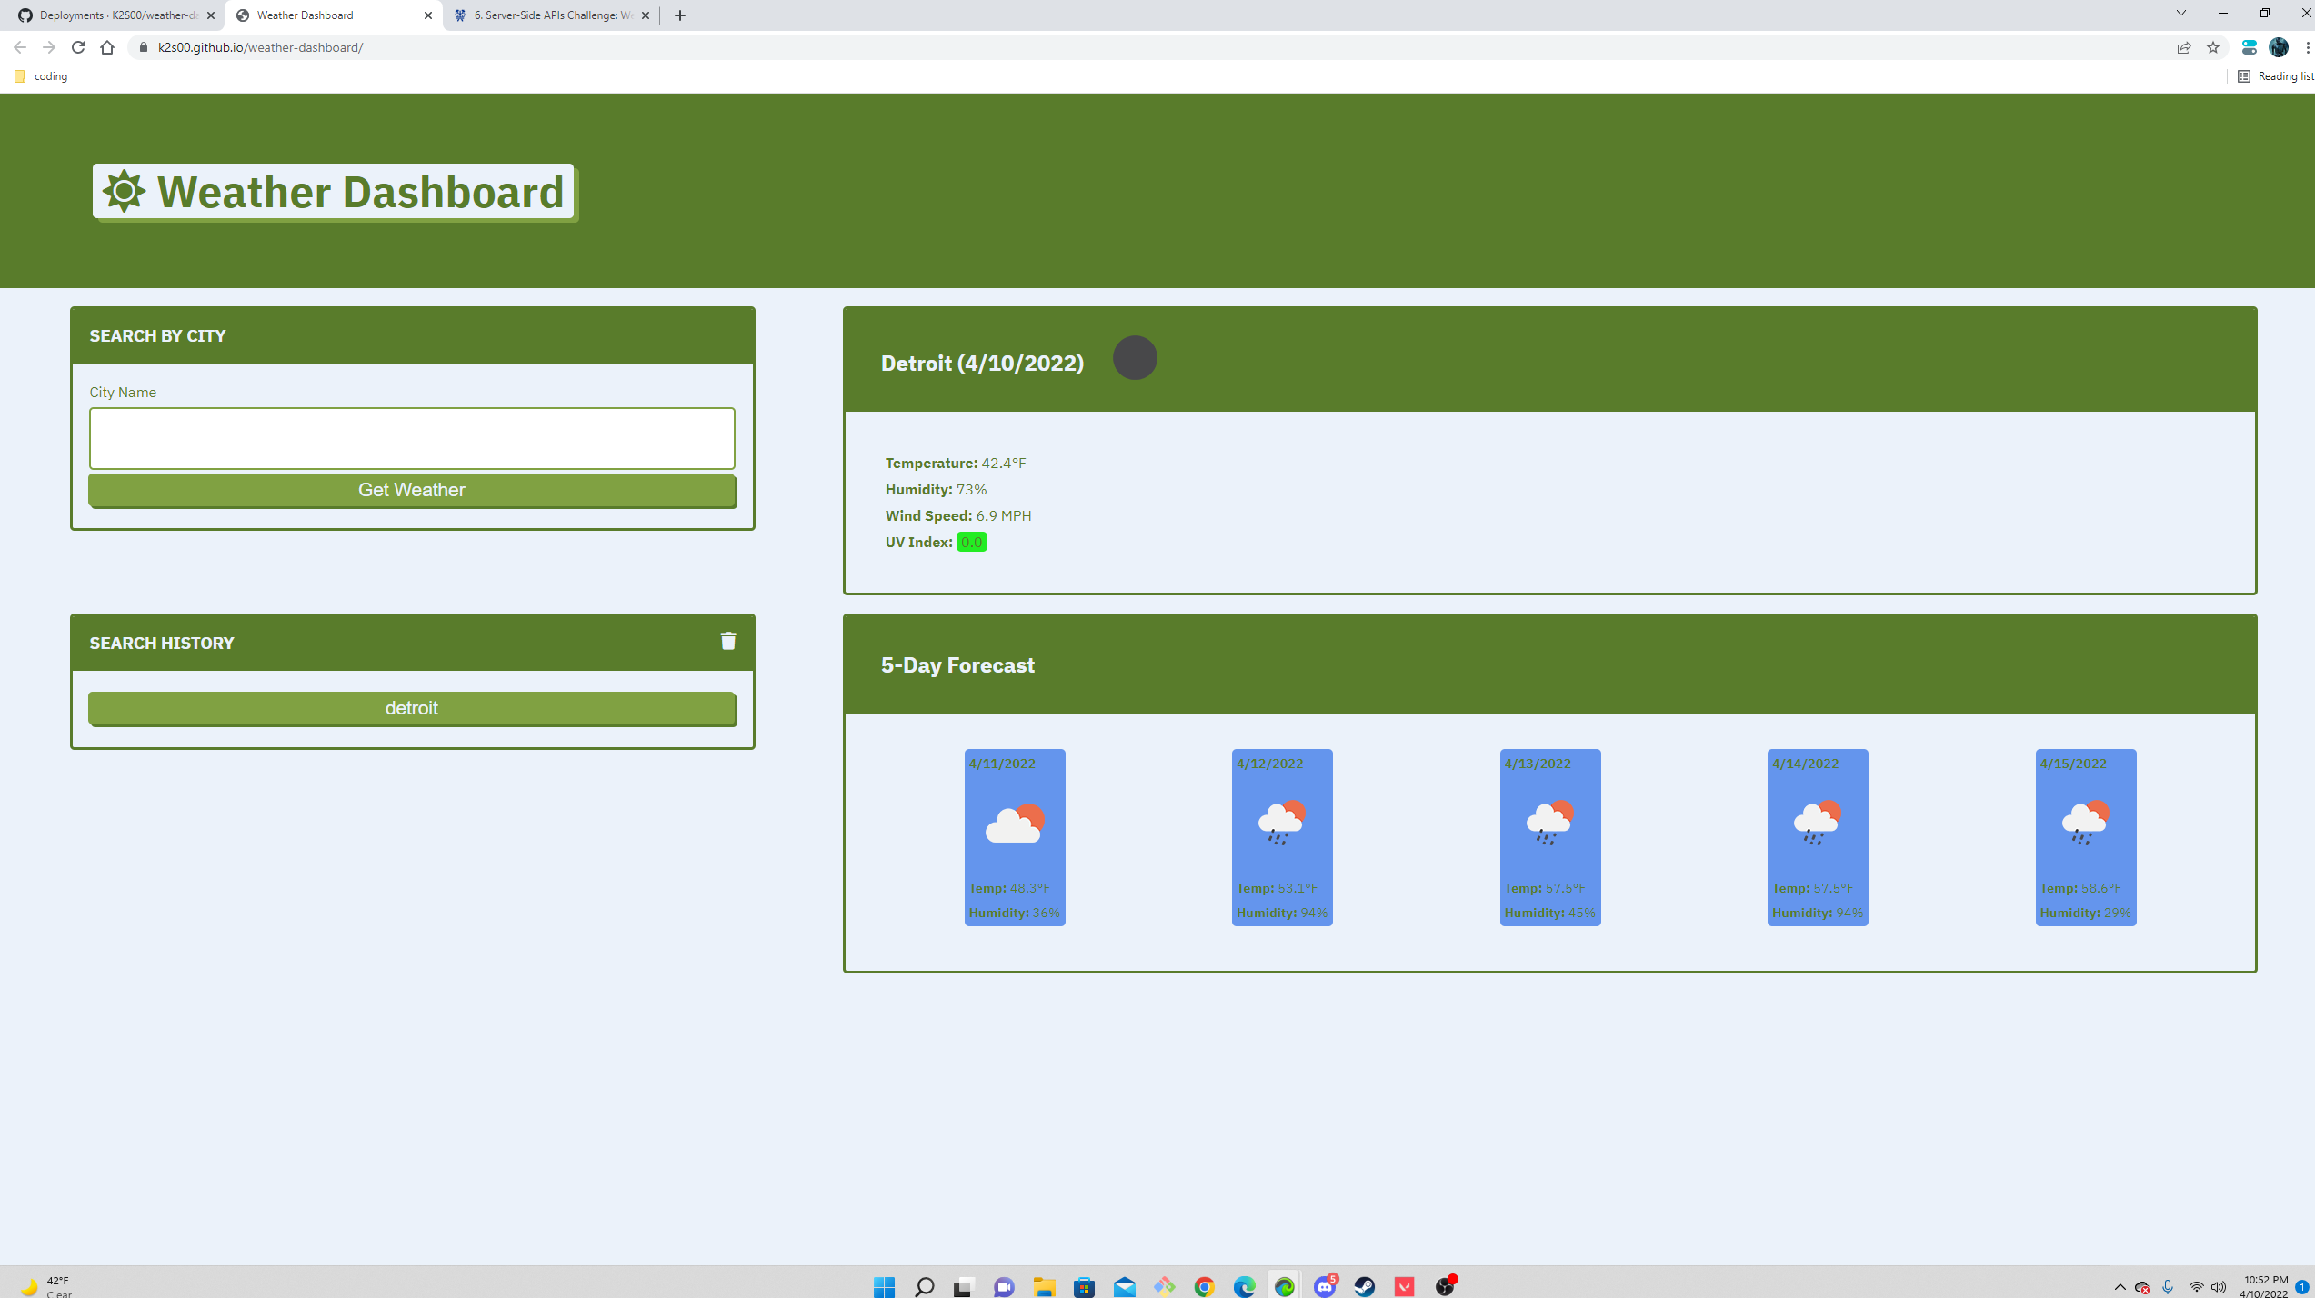Screen dimensions: 2315x1298
Task: Open Chrome's three-dot menu
Action: tap(2308, 47)
